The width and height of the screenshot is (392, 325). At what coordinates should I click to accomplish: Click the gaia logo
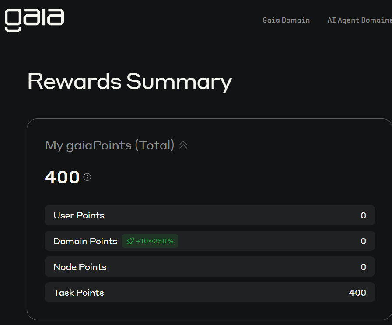pyautogui.click(x=34, y=20)
